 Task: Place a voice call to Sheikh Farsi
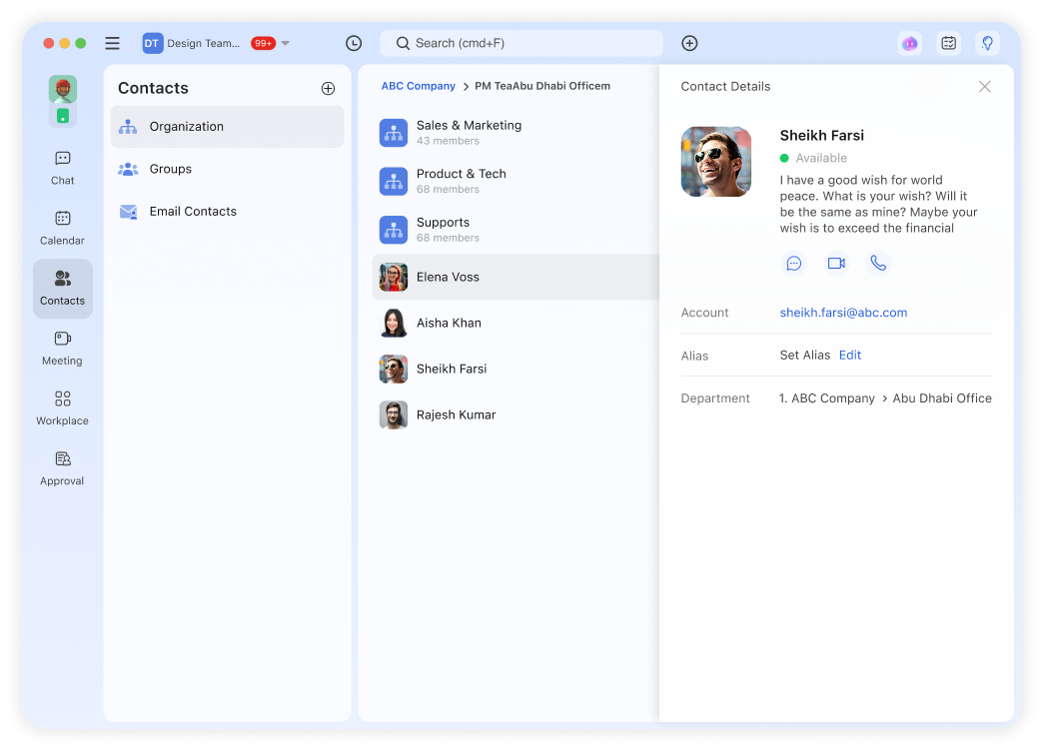click(x=878, y=264)
